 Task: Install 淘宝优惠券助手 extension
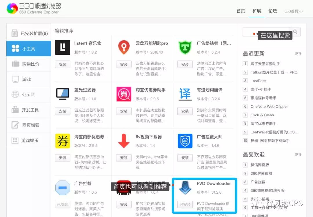(x=124, y=111)
